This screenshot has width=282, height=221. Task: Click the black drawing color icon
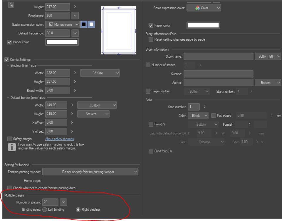pos(84,24)
